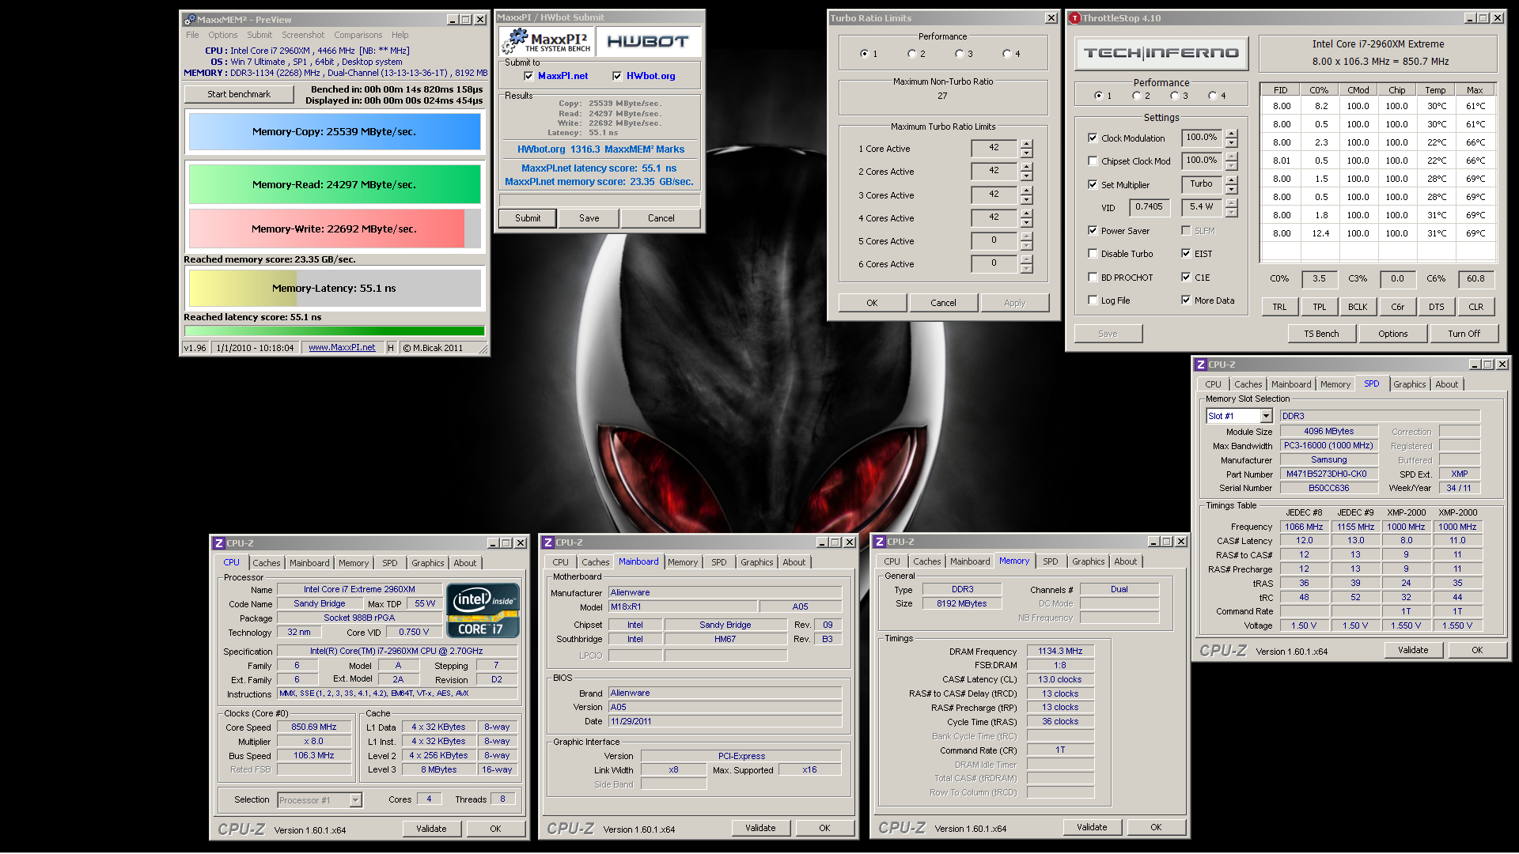Select performance profile 2 in ThrottleStop
The width and height of the screenshot is (1519, 854).
1137,96
